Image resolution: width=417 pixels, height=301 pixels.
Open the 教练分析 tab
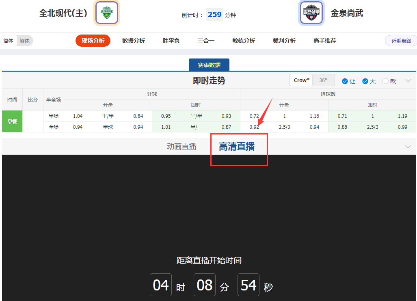(244, 41)
